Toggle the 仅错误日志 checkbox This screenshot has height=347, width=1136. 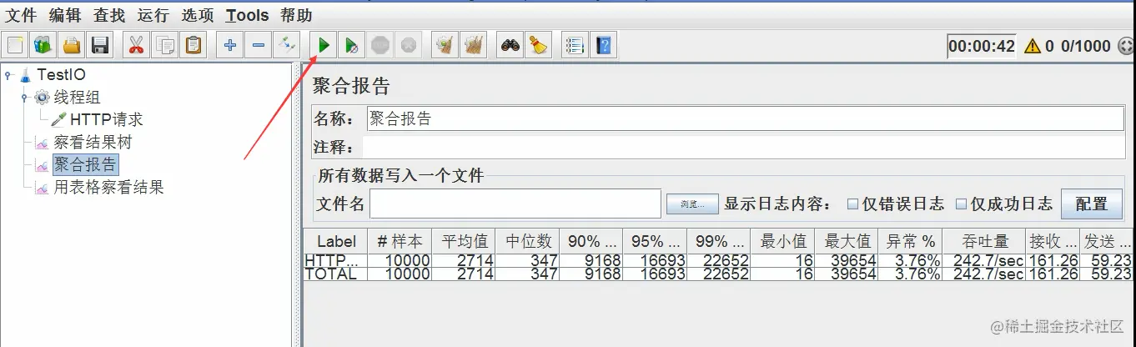852,204
